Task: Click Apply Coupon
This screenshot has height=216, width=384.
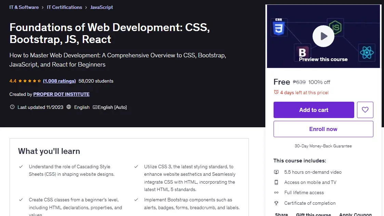Action: pos(355,214)
